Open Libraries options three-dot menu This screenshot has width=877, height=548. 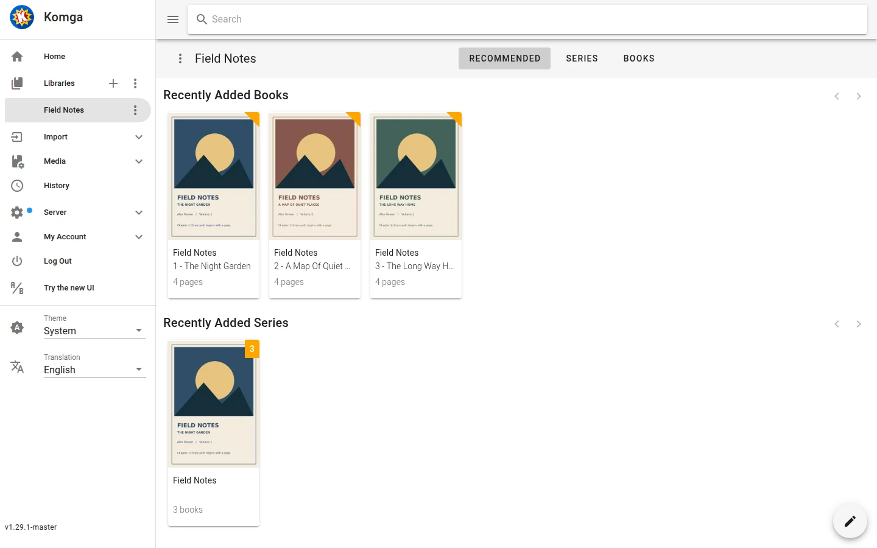(x=135, y=83)
